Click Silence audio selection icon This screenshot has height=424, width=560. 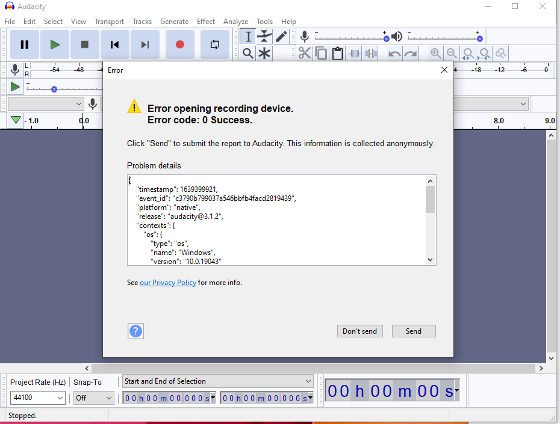pyautogui.click(x=371, y=54)
